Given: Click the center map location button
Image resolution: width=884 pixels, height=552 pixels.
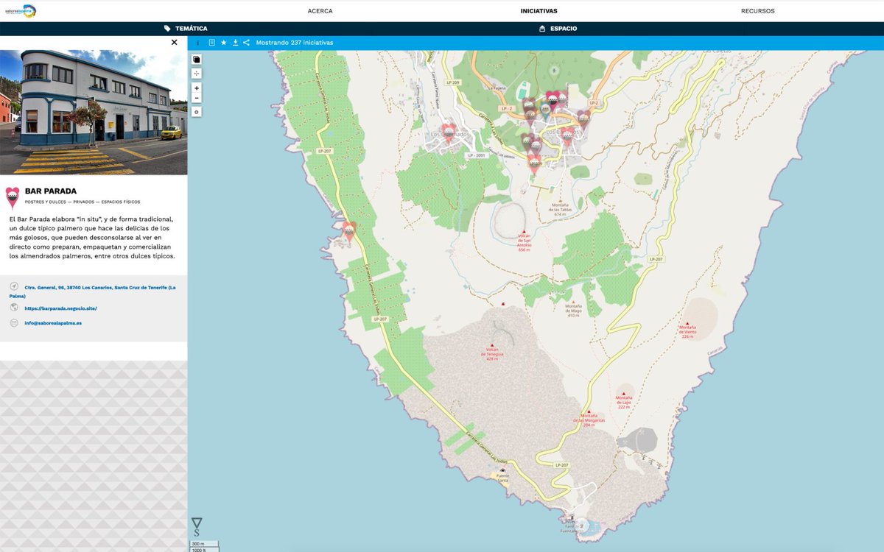Looking at the screenshot, I should pos(197,74).
